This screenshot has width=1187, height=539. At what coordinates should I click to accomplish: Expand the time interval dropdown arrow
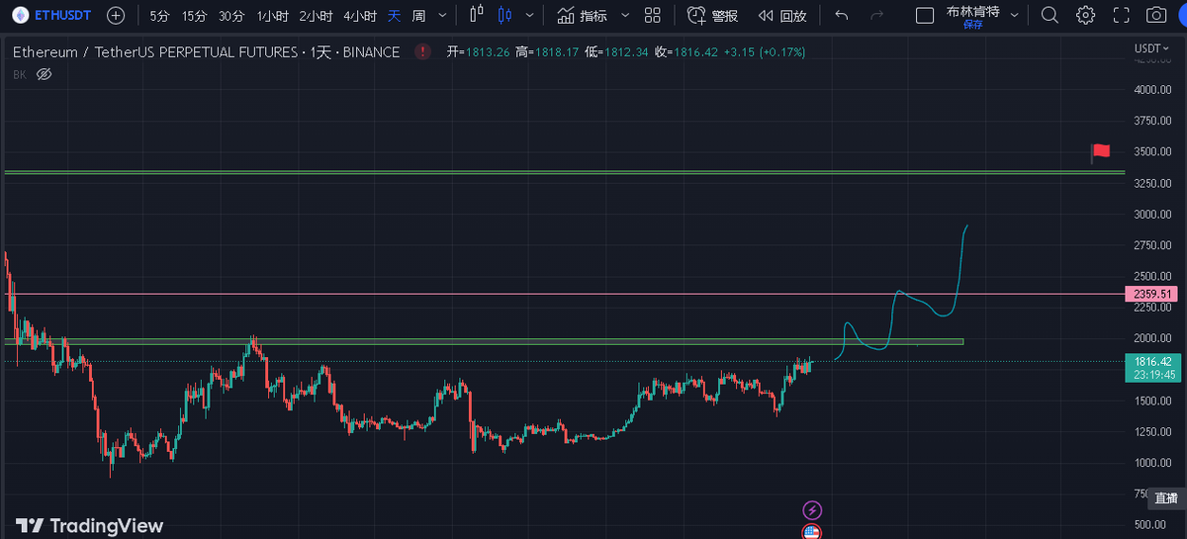tap(442, 16)
